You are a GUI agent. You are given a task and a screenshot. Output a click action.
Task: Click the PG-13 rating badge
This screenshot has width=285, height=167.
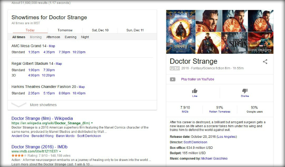[175, 68]
